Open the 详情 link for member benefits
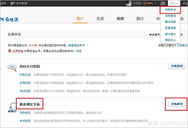The image size is (188, 128). [x=78, y=51]
